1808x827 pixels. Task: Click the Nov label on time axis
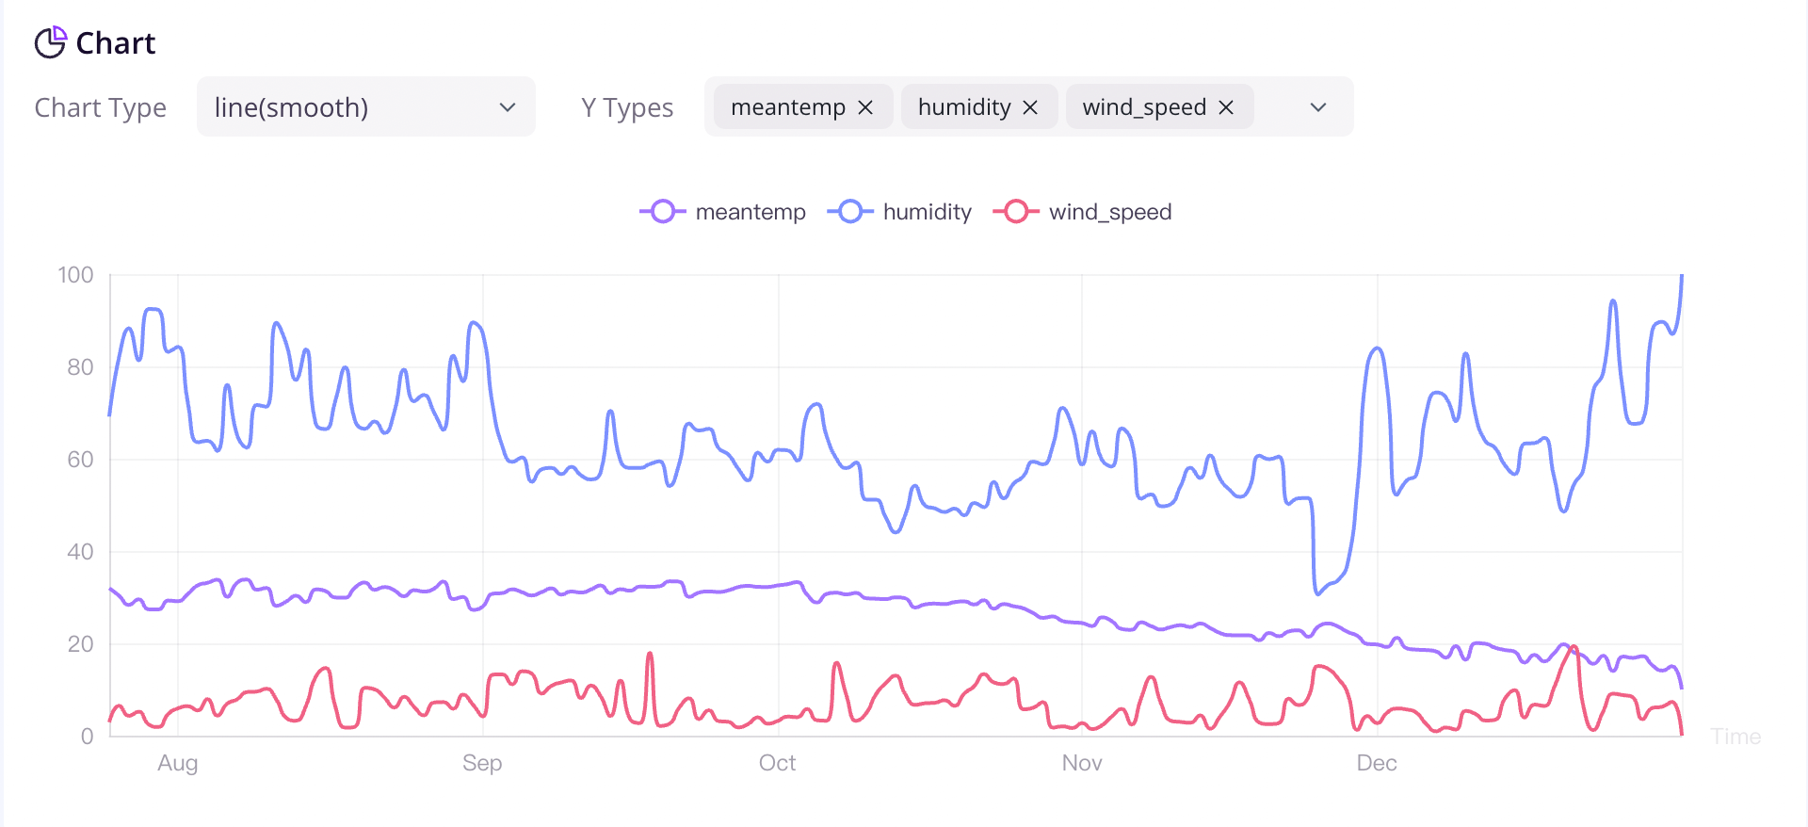pos(1082,763)
